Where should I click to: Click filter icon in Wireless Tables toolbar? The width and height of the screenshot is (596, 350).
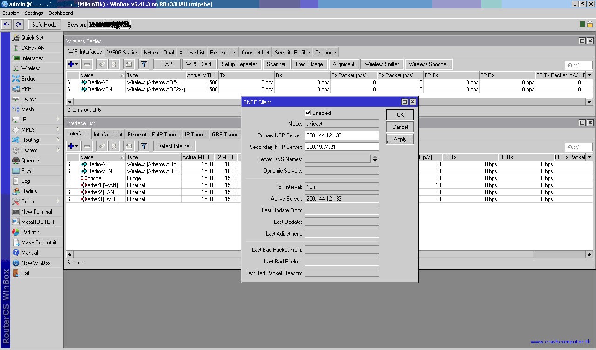pos(144,64)
